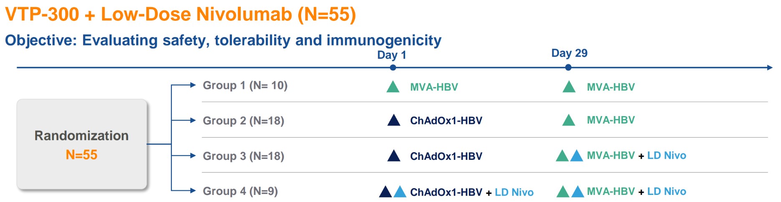This screenshot has width=781, height=202.
Task: Select the Randomization N=55 box
Action: [x=82, y=144]
